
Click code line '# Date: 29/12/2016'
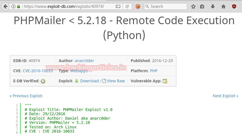coord(45,114)
